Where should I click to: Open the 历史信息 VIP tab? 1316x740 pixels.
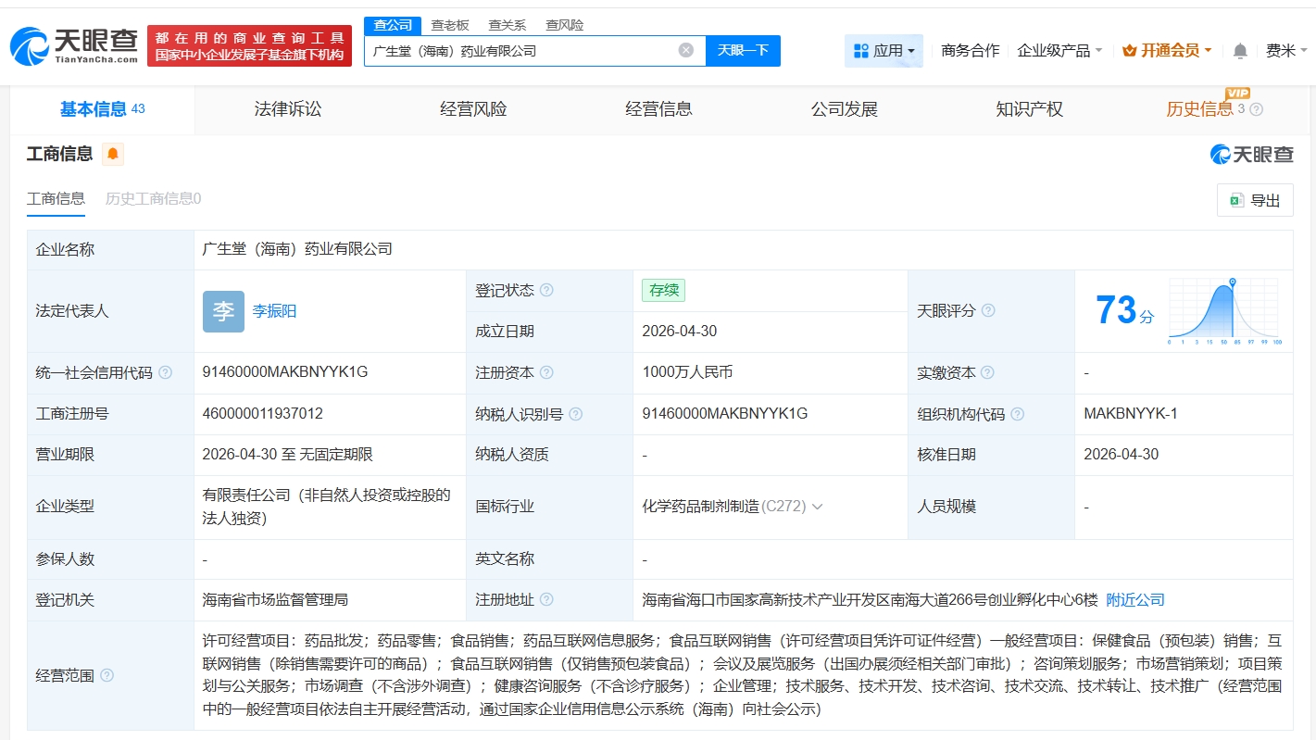[1199, 109]
